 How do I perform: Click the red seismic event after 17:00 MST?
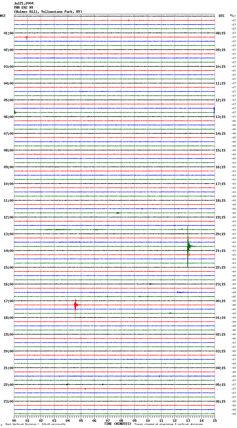click(76, 305)
